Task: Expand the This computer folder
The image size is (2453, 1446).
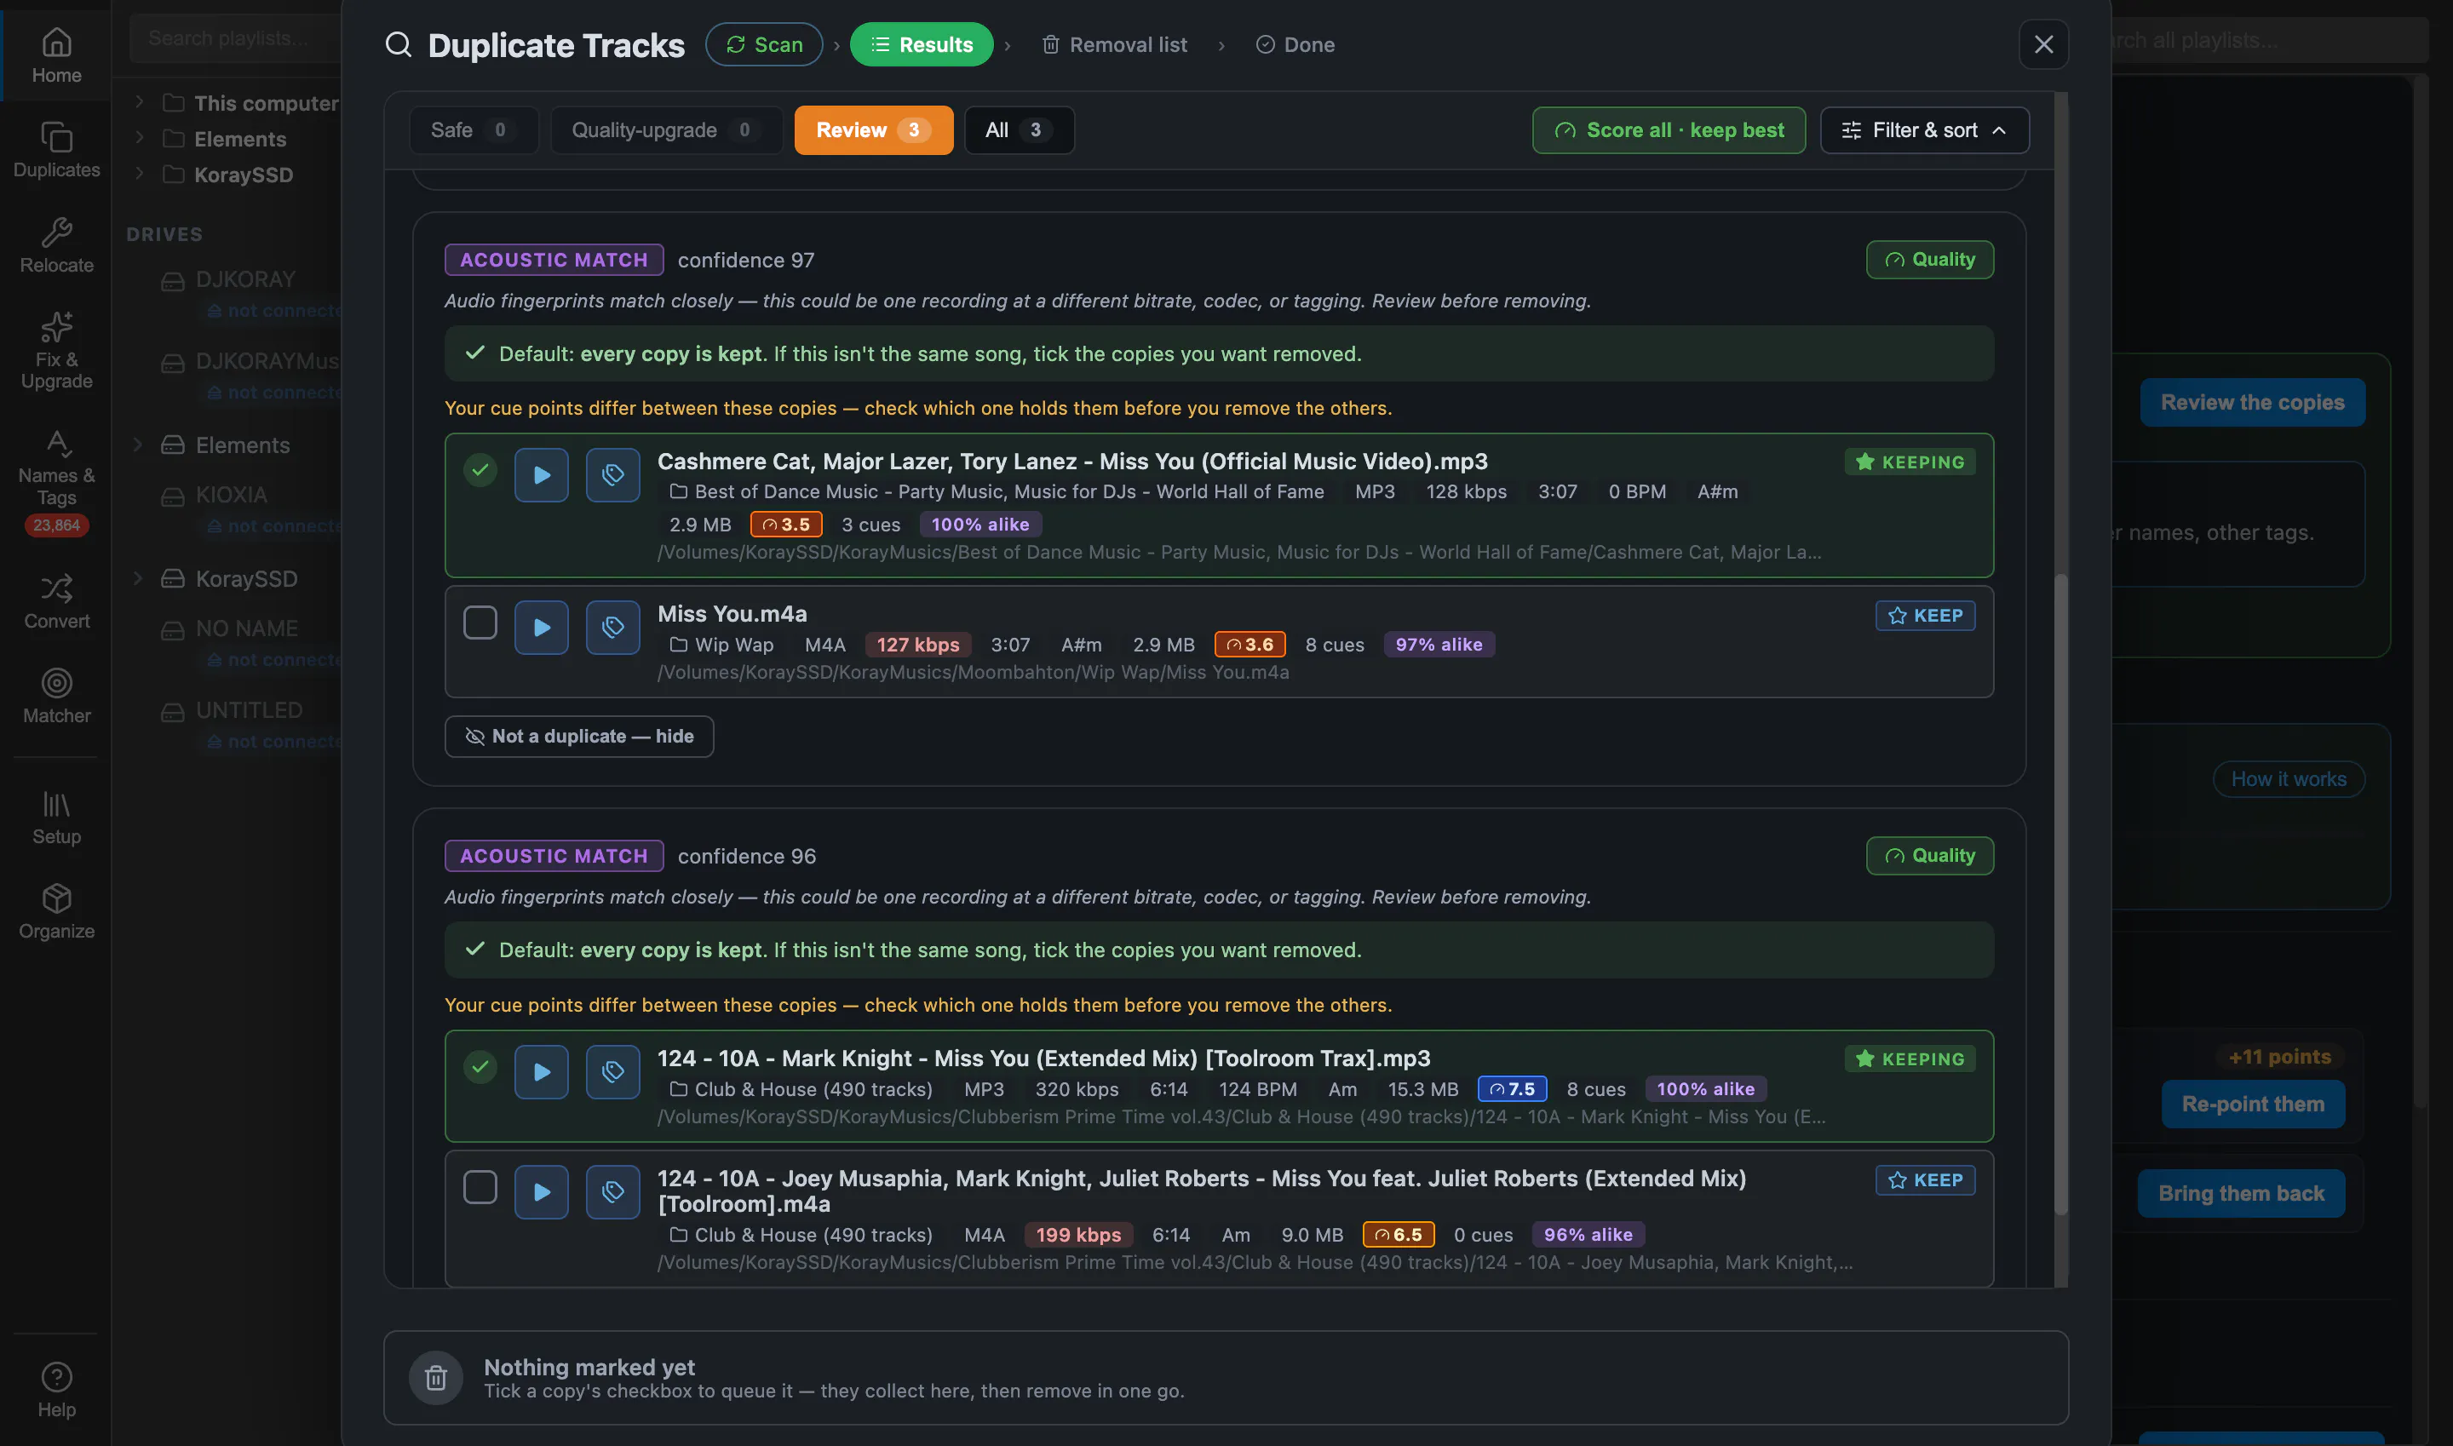Action: click(x=140, y=102)
